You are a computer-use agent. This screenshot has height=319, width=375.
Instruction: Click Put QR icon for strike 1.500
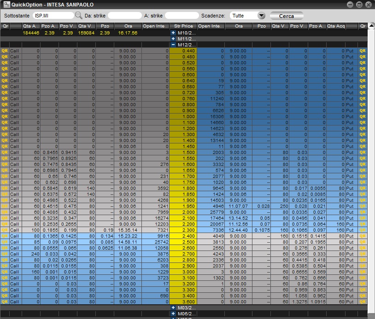(363, 152)
